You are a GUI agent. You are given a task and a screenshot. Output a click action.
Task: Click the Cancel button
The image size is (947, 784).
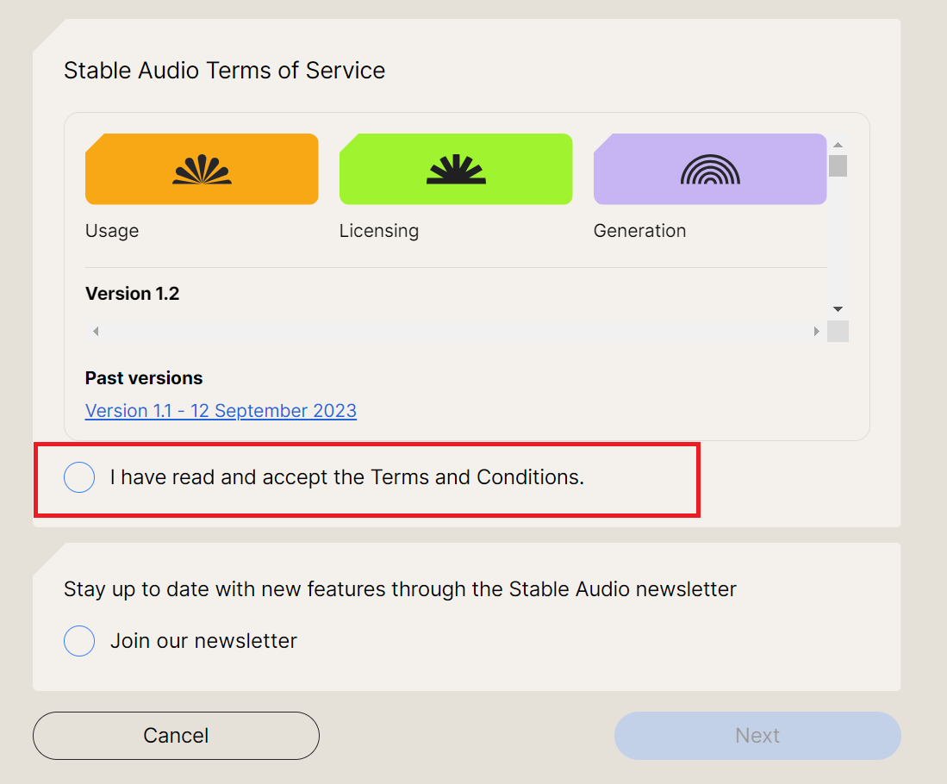(x=176, y=736)
